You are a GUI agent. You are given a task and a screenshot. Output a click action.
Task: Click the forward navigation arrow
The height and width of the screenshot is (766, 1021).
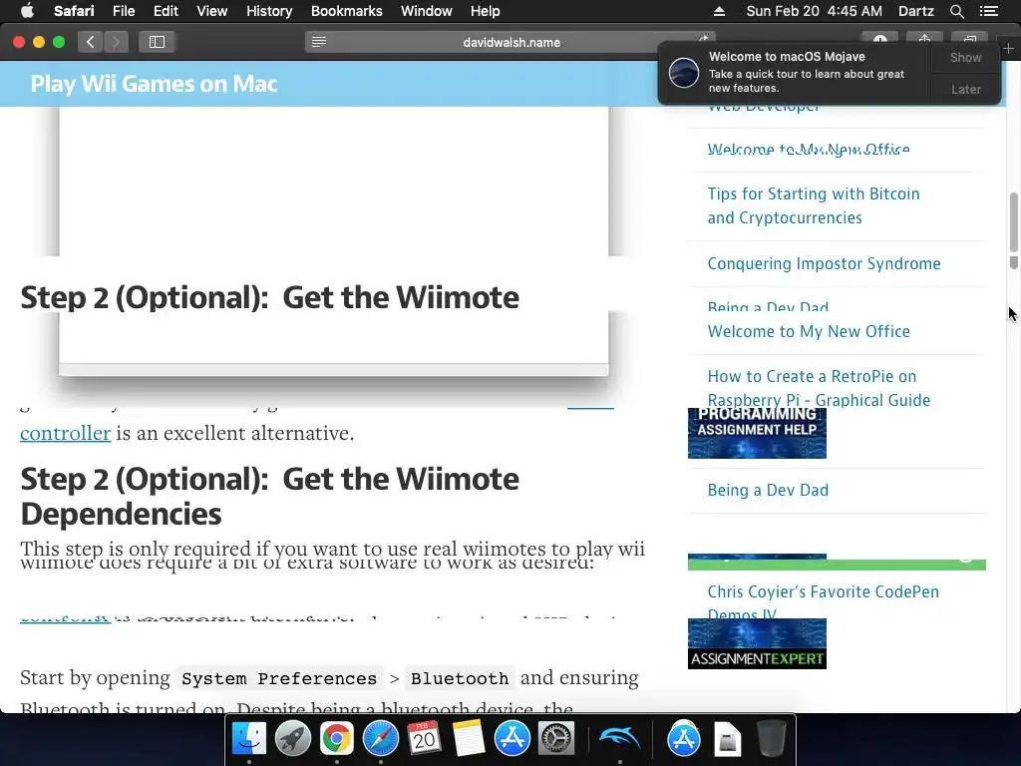pyautogui.click(x=116, y=42)
